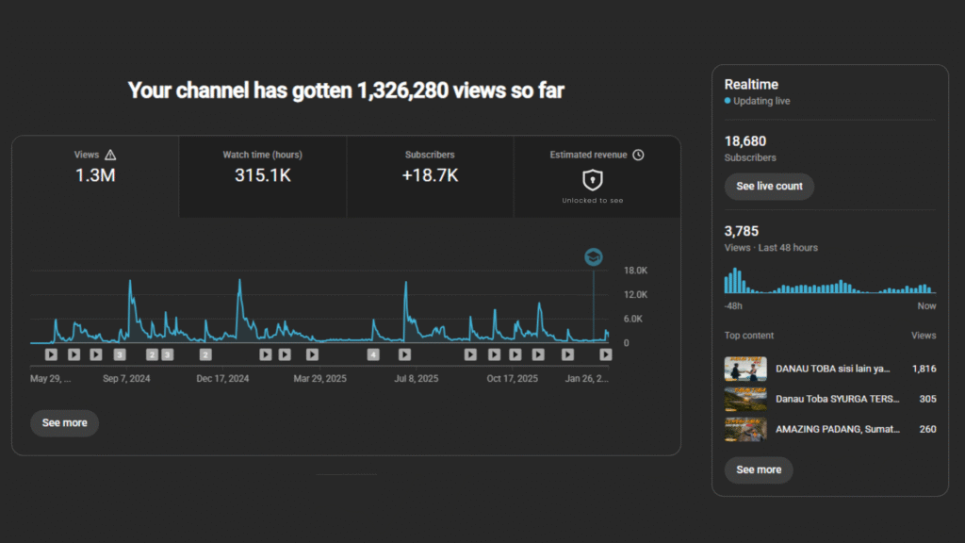Screen dimensions: 965x543
Task: Open the DANAU TOBA sisi lain video thumbnail
Action: [744, 369]
